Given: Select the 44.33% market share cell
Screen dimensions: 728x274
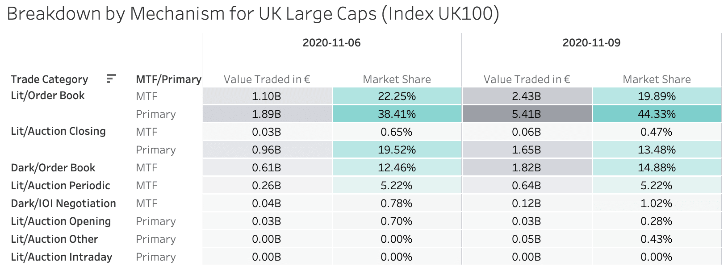Looking at the screenshot, I should click(x=657, y=114).
